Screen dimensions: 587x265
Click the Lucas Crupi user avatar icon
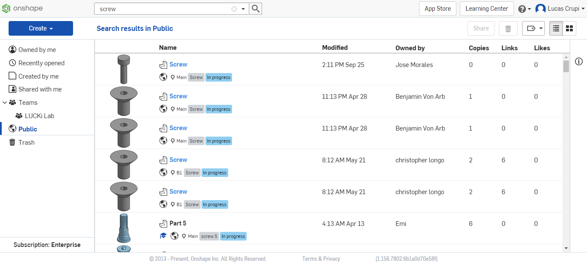point(541,9)
